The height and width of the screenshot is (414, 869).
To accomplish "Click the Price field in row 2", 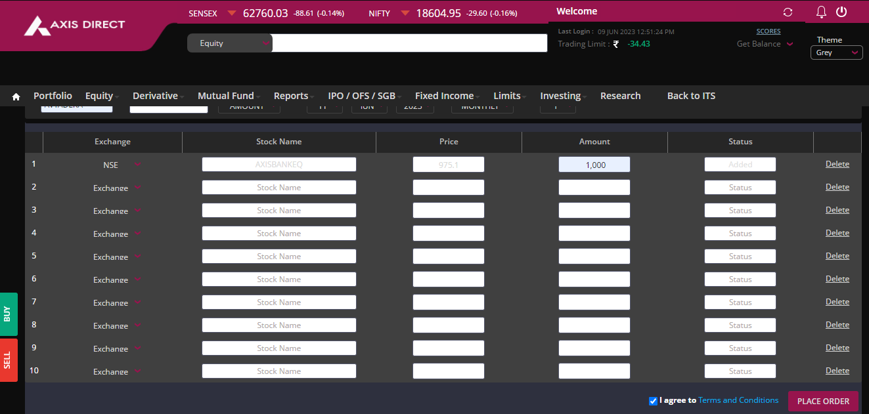I will (x=449, y=188).
